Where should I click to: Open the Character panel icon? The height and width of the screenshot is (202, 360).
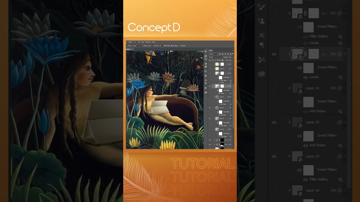(206, 80)
